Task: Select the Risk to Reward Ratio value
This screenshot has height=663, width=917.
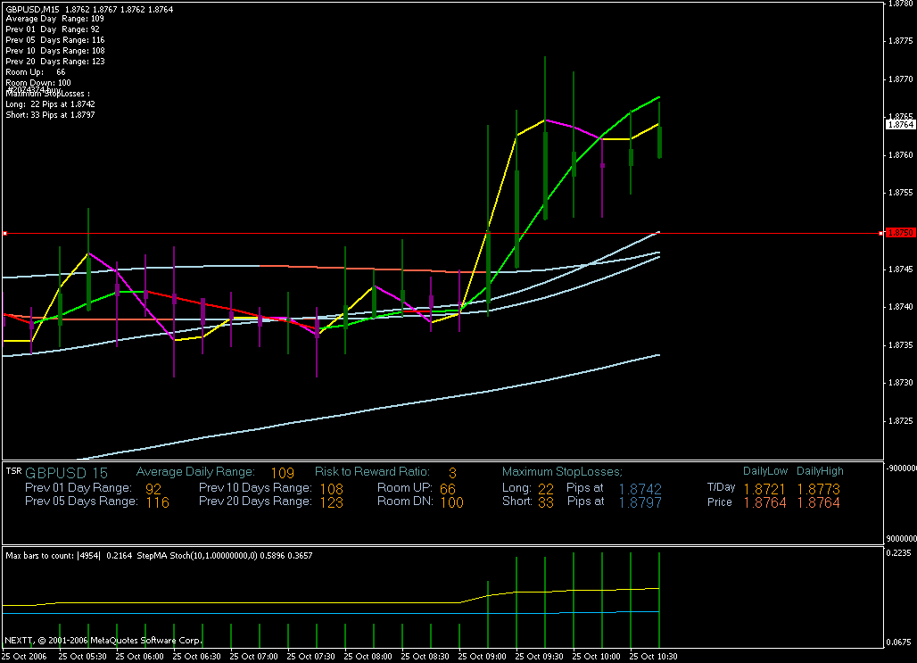Action: (x=452, y=472)
